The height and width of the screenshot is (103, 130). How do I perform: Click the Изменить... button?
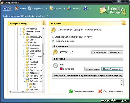[115, 52]
